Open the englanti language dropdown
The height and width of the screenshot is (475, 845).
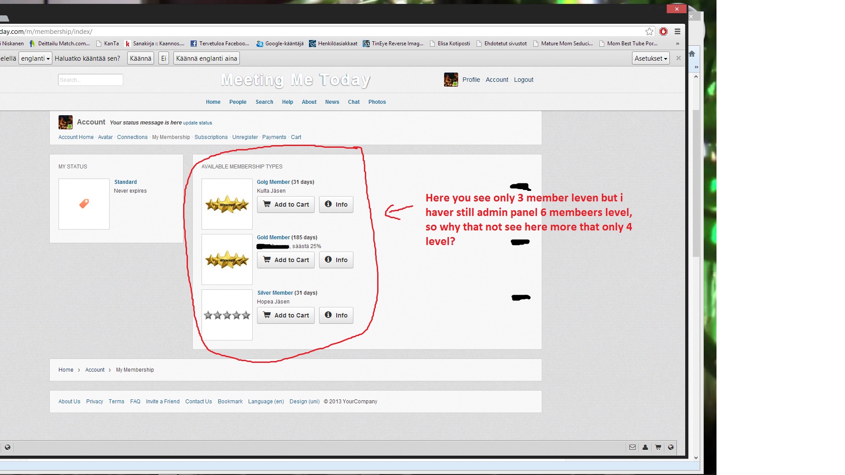(35, 58)
